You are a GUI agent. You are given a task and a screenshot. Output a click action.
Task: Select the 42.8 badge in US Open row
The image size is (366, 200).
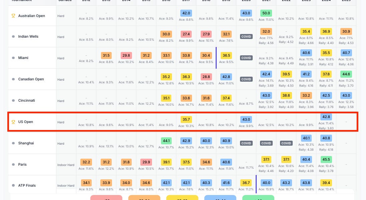(326, 117)
